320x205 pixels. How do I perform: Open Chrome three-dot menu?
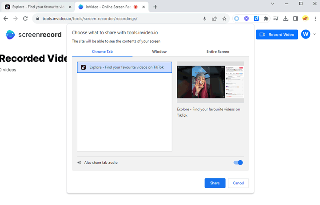(x=315, y=19)
